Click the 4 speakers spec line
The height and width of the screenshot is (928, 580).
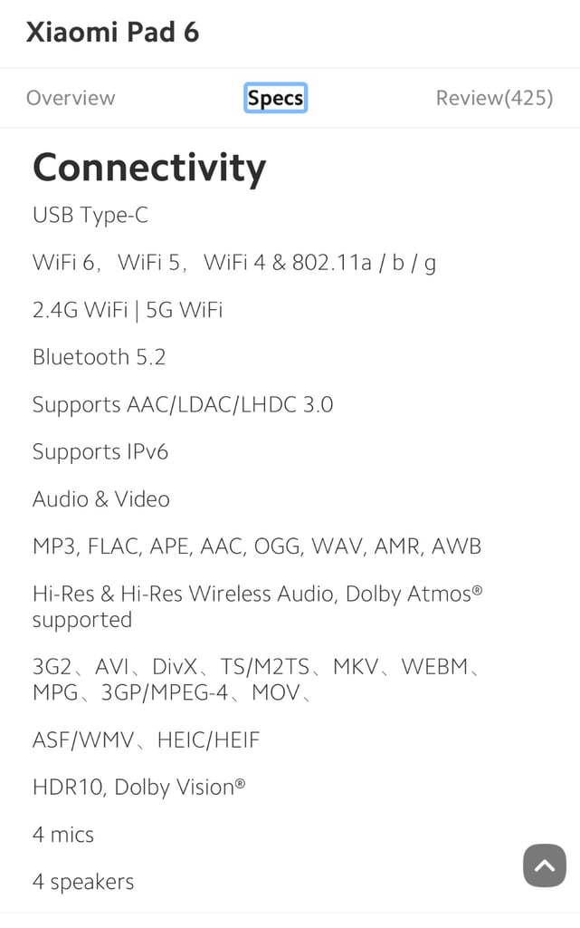tap(83, 882)
